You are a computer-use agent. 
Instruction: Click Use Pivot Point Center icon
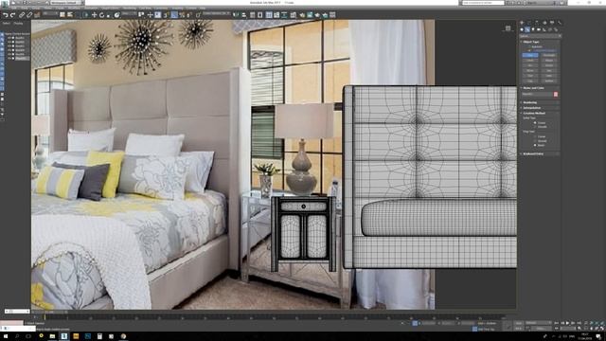coord(141,15)
